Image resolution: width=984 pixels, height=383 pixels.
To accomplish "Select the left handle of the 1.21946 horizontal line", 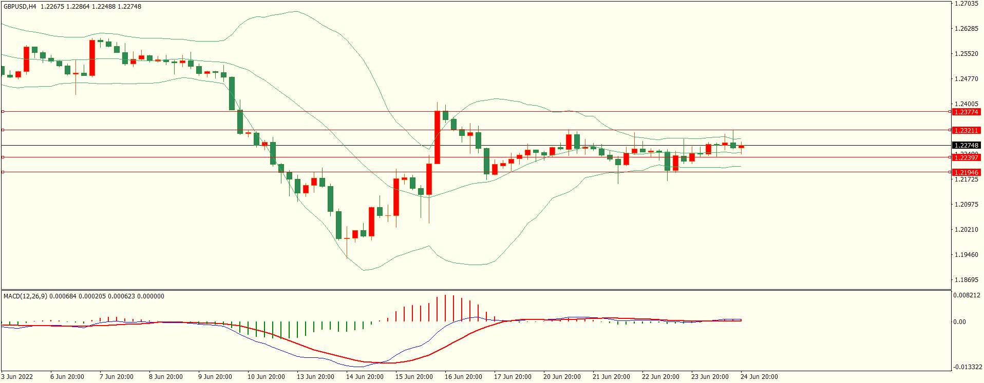I will point(3,172).
